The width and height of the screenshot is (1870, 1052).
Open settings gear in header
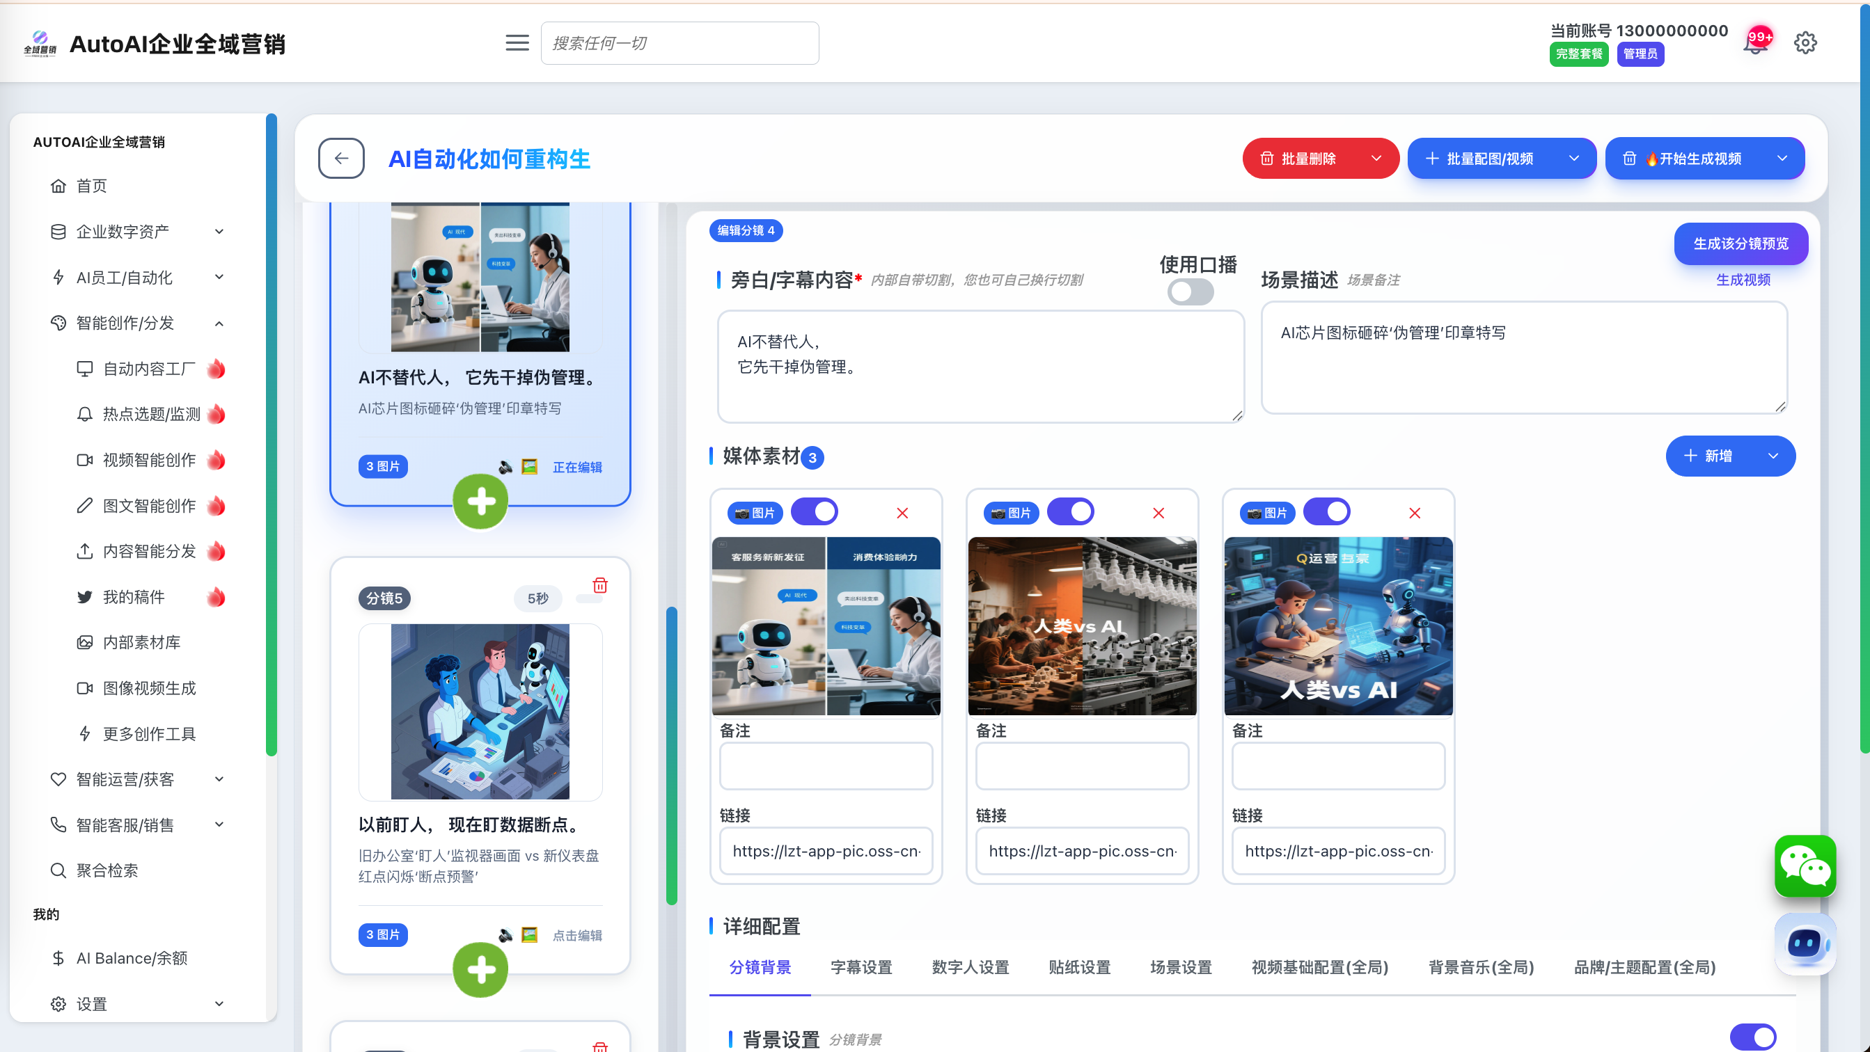coord(1805,43)
